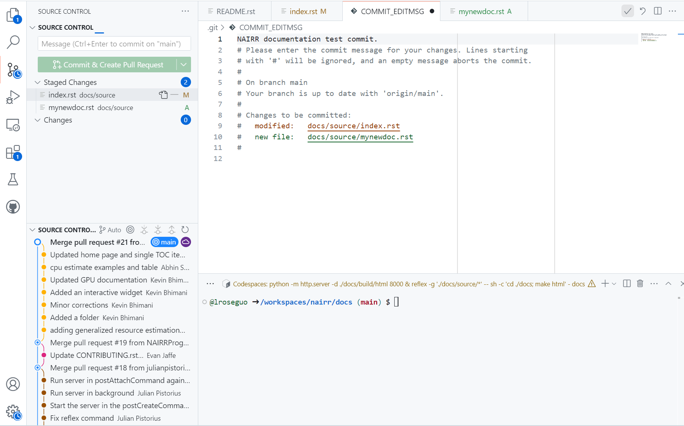
Task: Open the Extensions view icon
Action: pyautogui.click(x=13, y=152)
